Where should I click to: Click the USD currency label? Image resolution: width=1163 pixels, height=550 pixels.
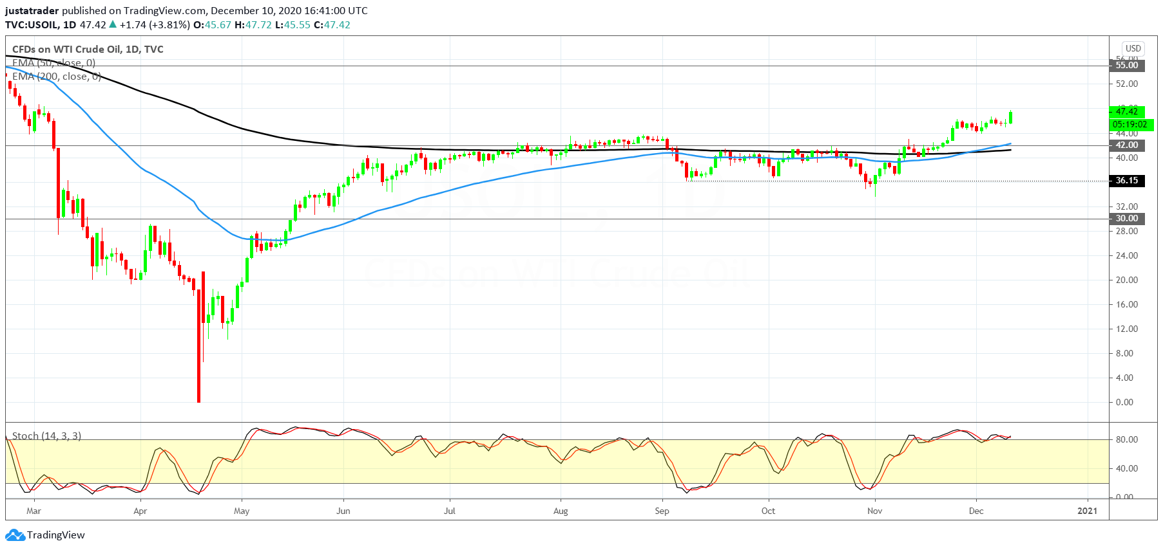click(1133, 48)
